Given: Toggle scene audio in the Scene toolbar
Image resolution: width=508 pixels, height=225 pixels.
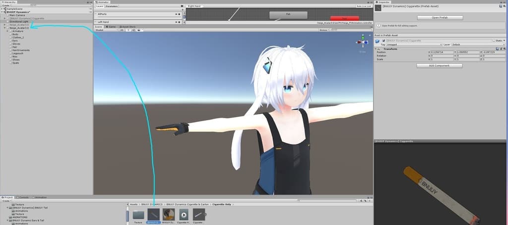Looking at the screenshot, I should pos(133,30).
